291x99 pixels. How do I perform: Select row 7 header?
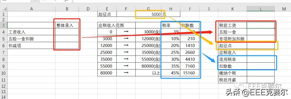coord(4,53)
